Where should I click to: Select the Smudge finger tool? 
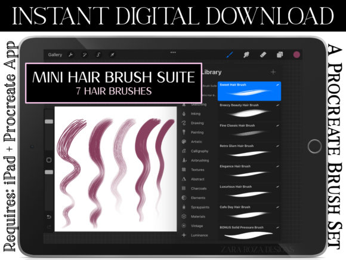coord(246,54)
